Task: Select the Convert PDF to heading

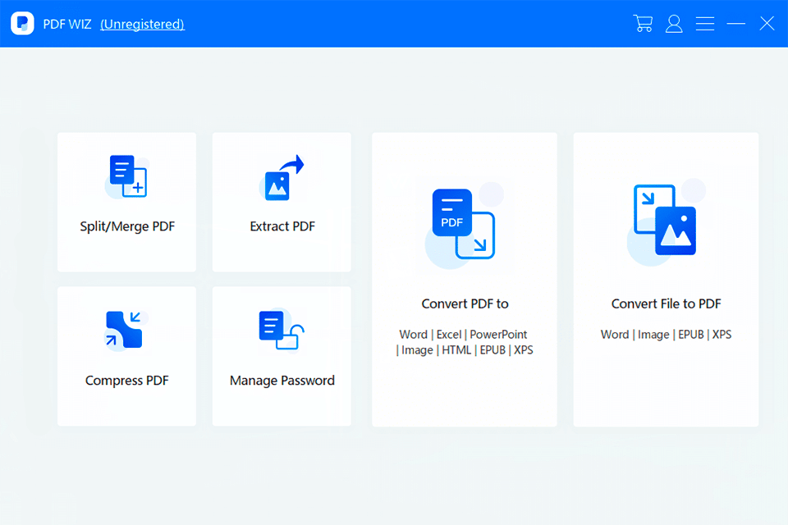Action: (465, 304)
